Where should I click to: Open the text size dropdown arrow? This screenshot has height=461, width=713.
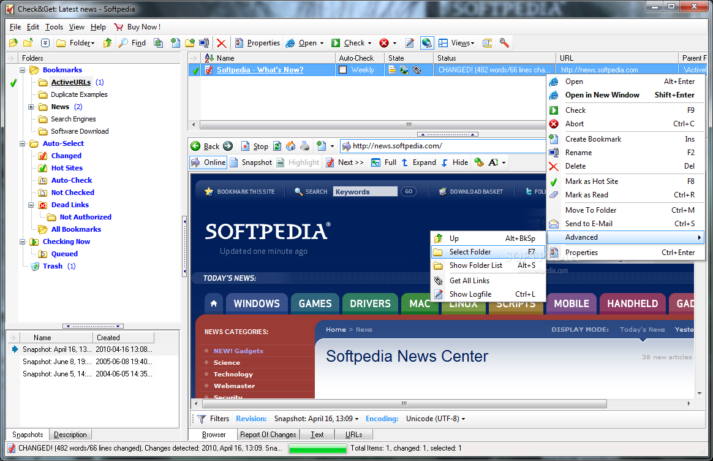pyautogui.click(x=504, y=162)
